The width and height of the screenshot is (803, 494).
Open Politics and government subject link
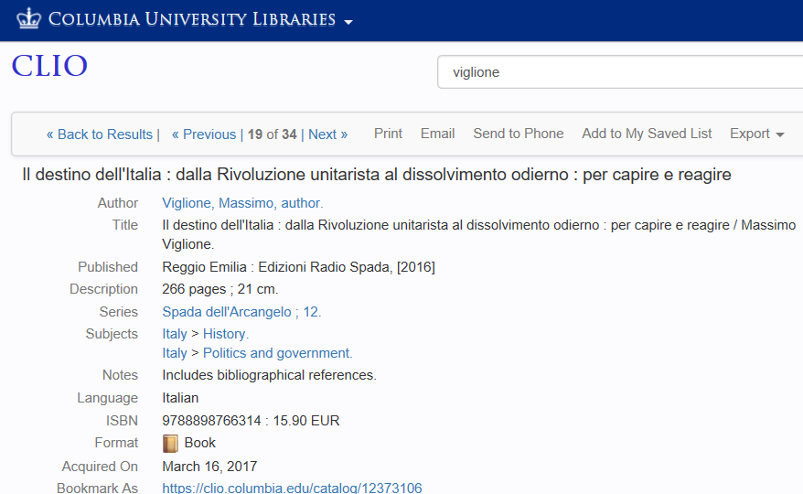click(x=277, y=353)
